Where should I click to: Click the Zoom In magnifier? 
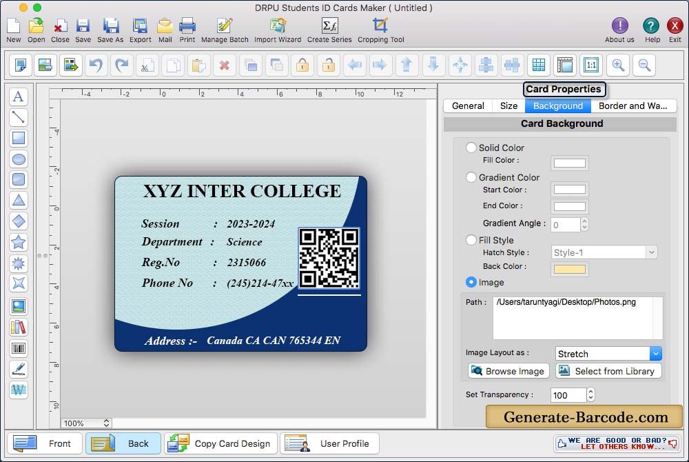(618, 65)
